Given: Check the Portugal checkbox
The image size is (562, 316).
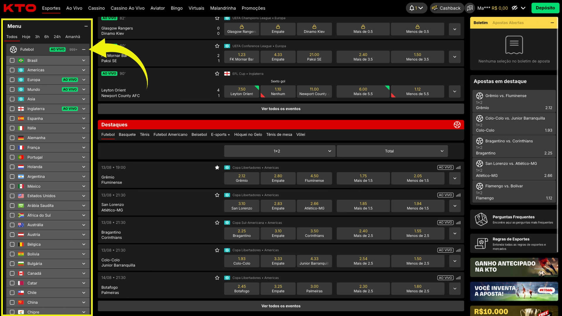Looking at the screenshot, I should coord(12,157).
